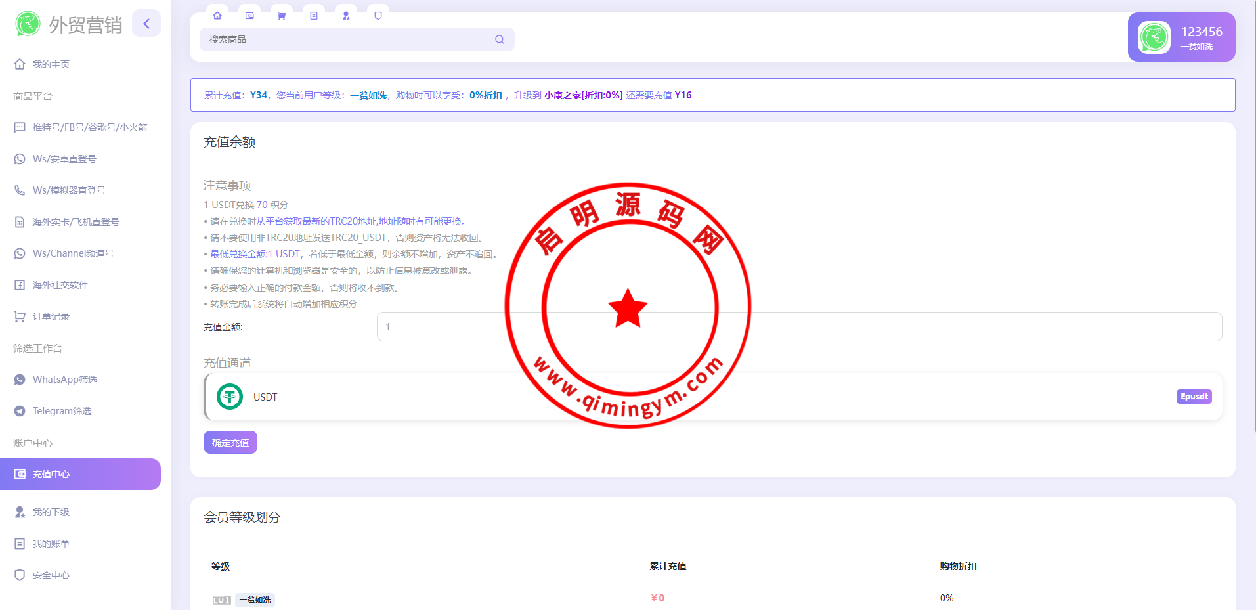The height and width of the screenshot is (610, 1256).
Task: Click the shopping cart icon in top toolbar
Action: 282,16
